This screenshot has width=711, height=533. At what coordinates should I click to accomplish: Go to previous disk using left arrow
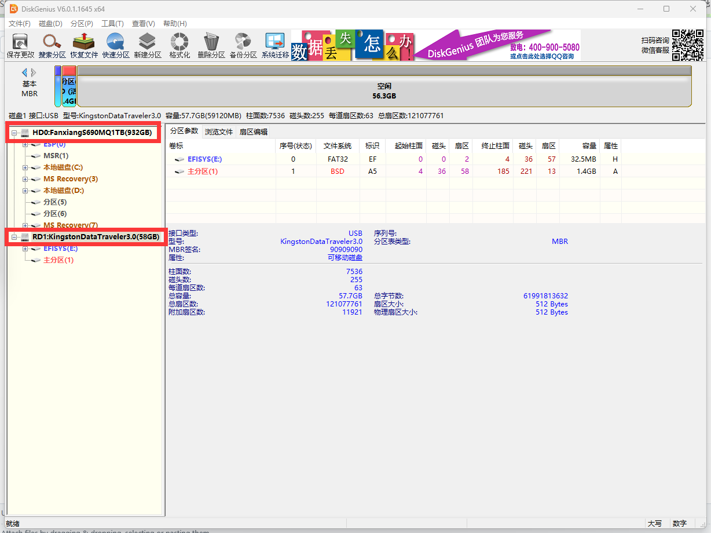25,72
